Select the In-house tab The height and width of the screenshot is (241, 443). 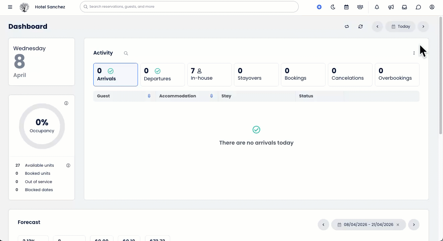(x=209, y=75)
